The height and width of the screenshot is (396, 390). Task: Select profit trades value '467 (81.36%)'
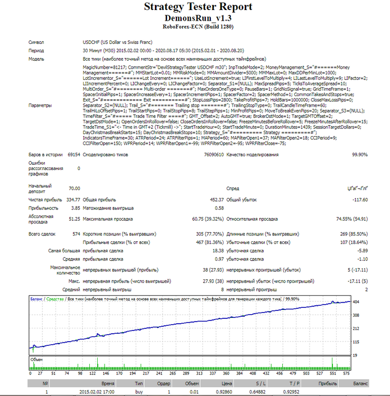210,242
